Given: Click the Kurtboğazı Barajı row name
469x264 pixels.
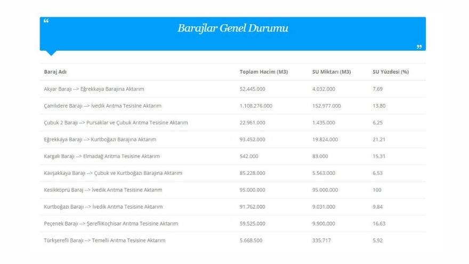Looking at the screenshot, I should [103, 206].
